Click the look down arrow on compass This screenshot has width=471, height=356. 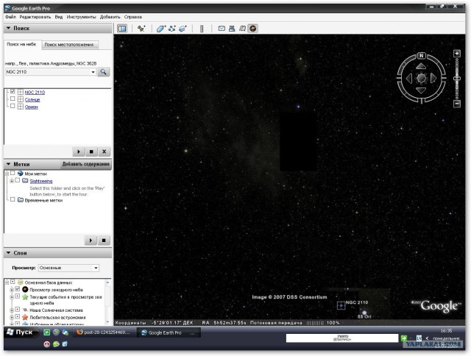421,90
